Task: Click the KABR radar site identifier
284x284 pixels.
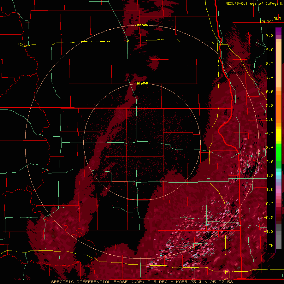Action: pos(182,282)
